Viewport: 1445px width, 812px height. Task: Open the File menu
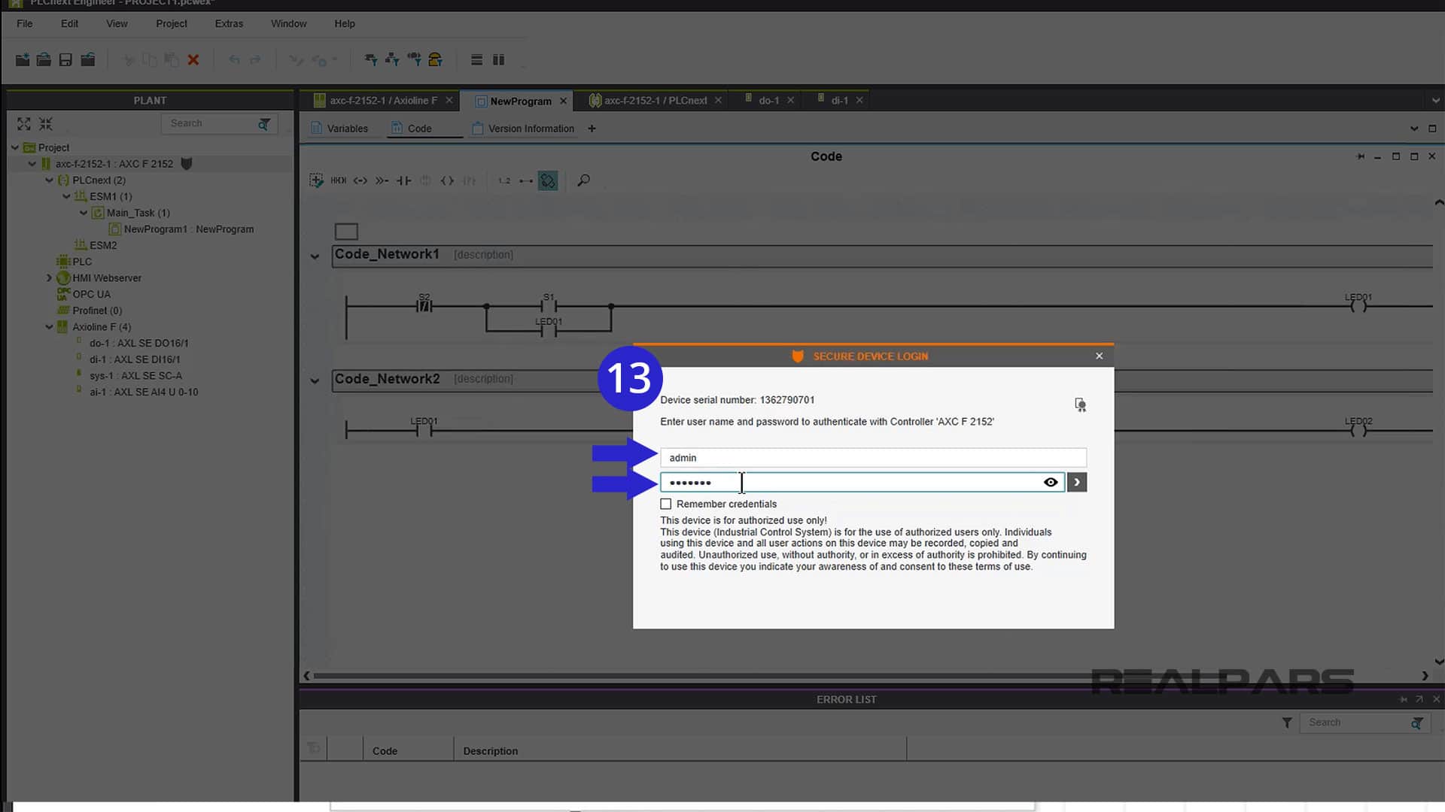click(x=25, y=23)
